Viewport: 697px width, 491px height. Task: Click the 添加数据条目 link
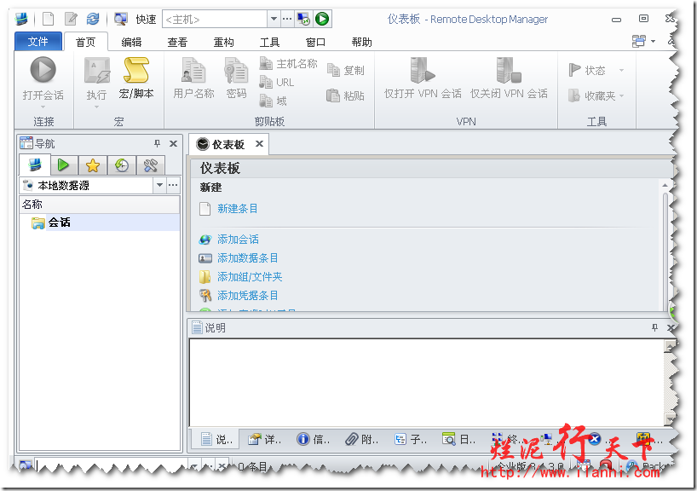[x=248, y=258]
